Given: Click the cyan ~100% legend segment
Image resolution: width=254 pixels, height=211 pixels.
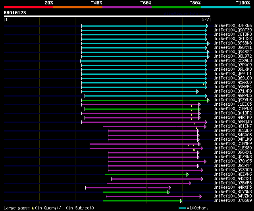Looking at the screenshot, I should 225,7.
